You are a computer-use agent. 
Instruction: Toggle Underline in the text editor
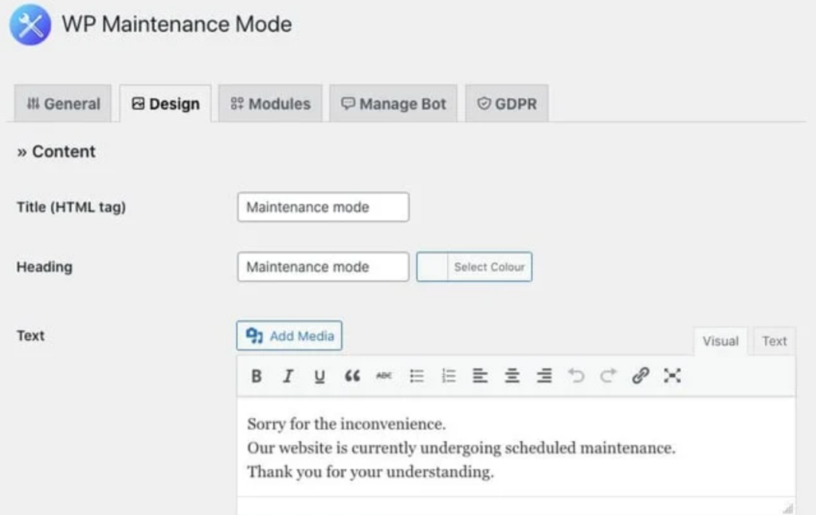point(320,376)
